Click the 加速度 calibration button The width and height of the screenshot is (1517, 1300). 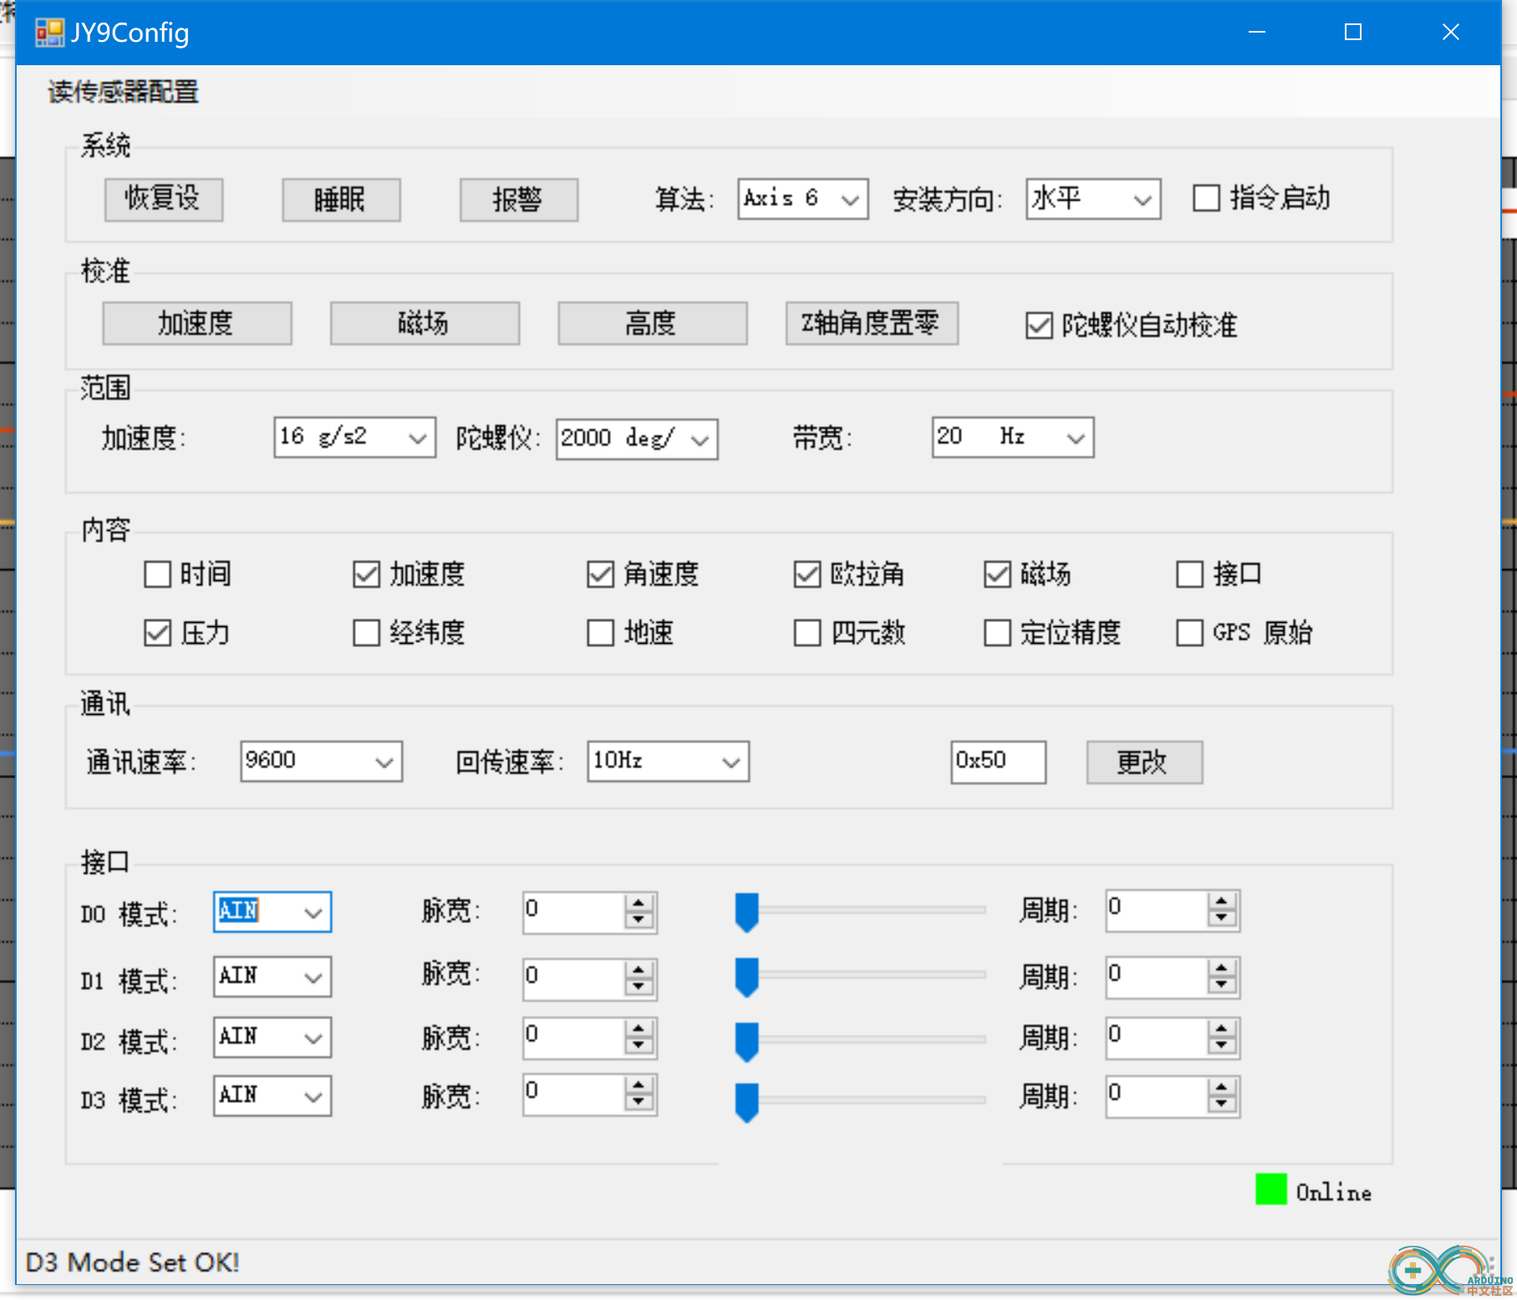(197, 323)
